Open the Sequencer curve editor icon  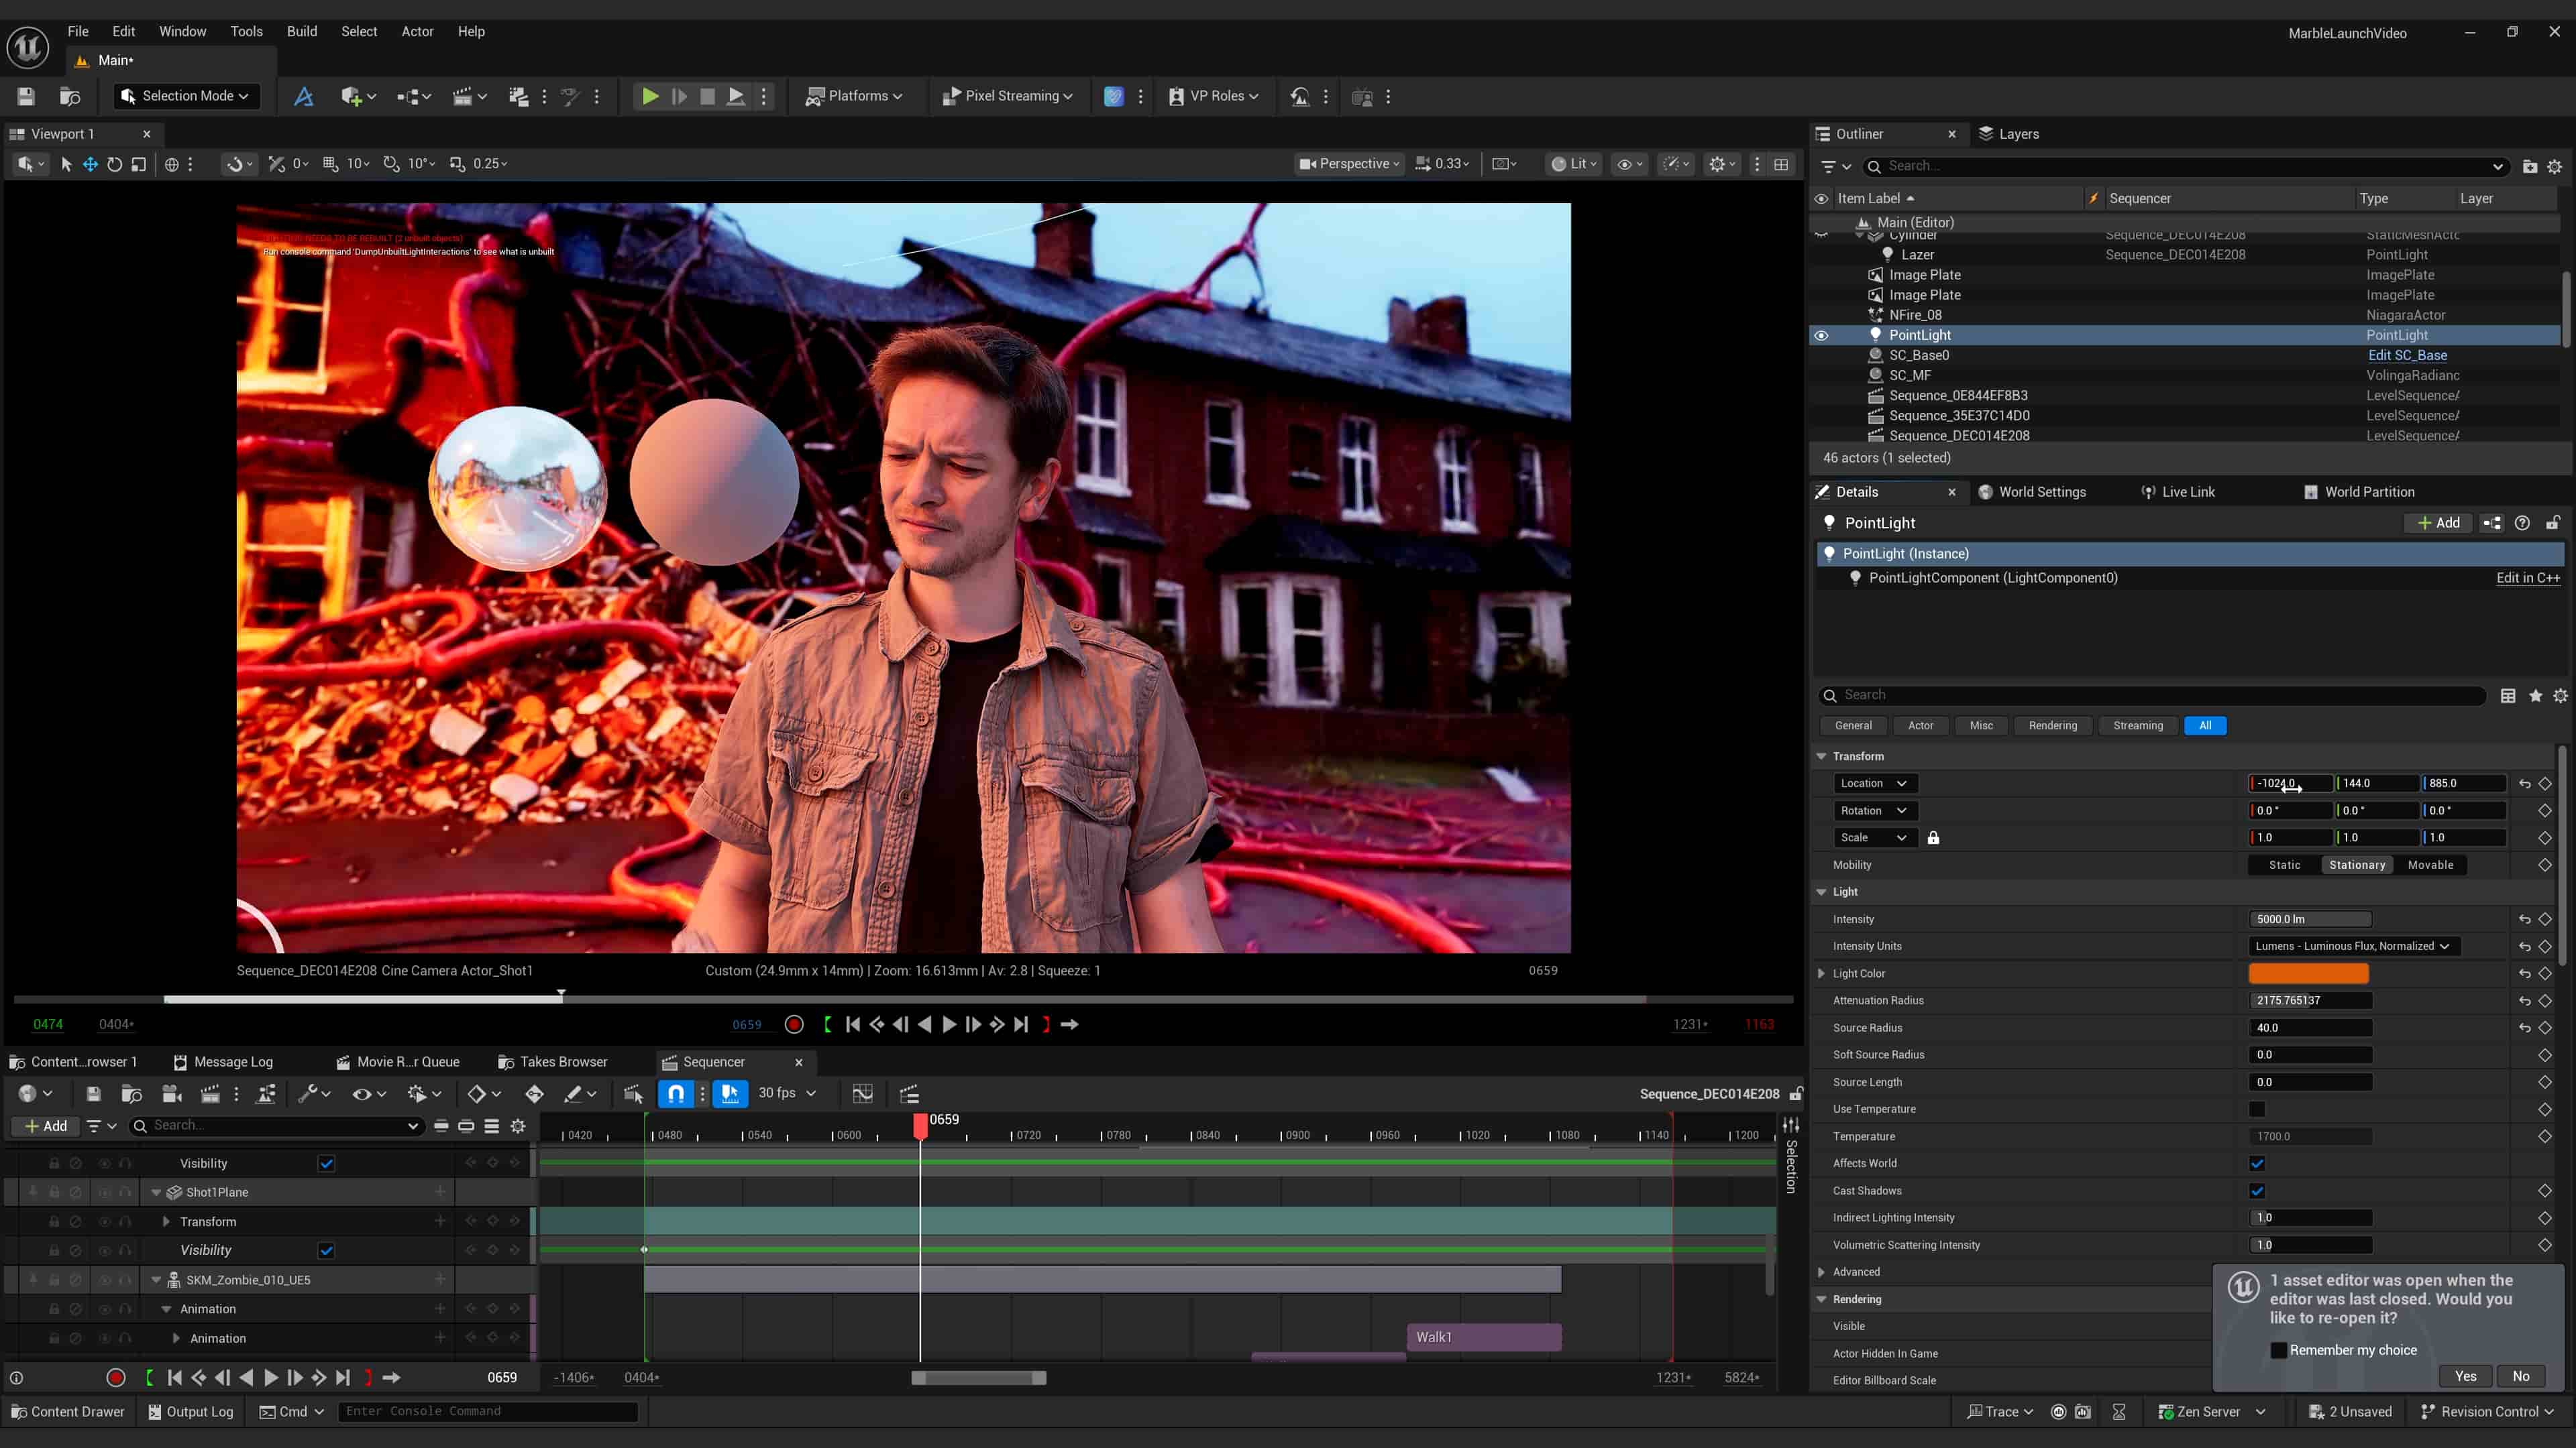tap(862, 1093)
